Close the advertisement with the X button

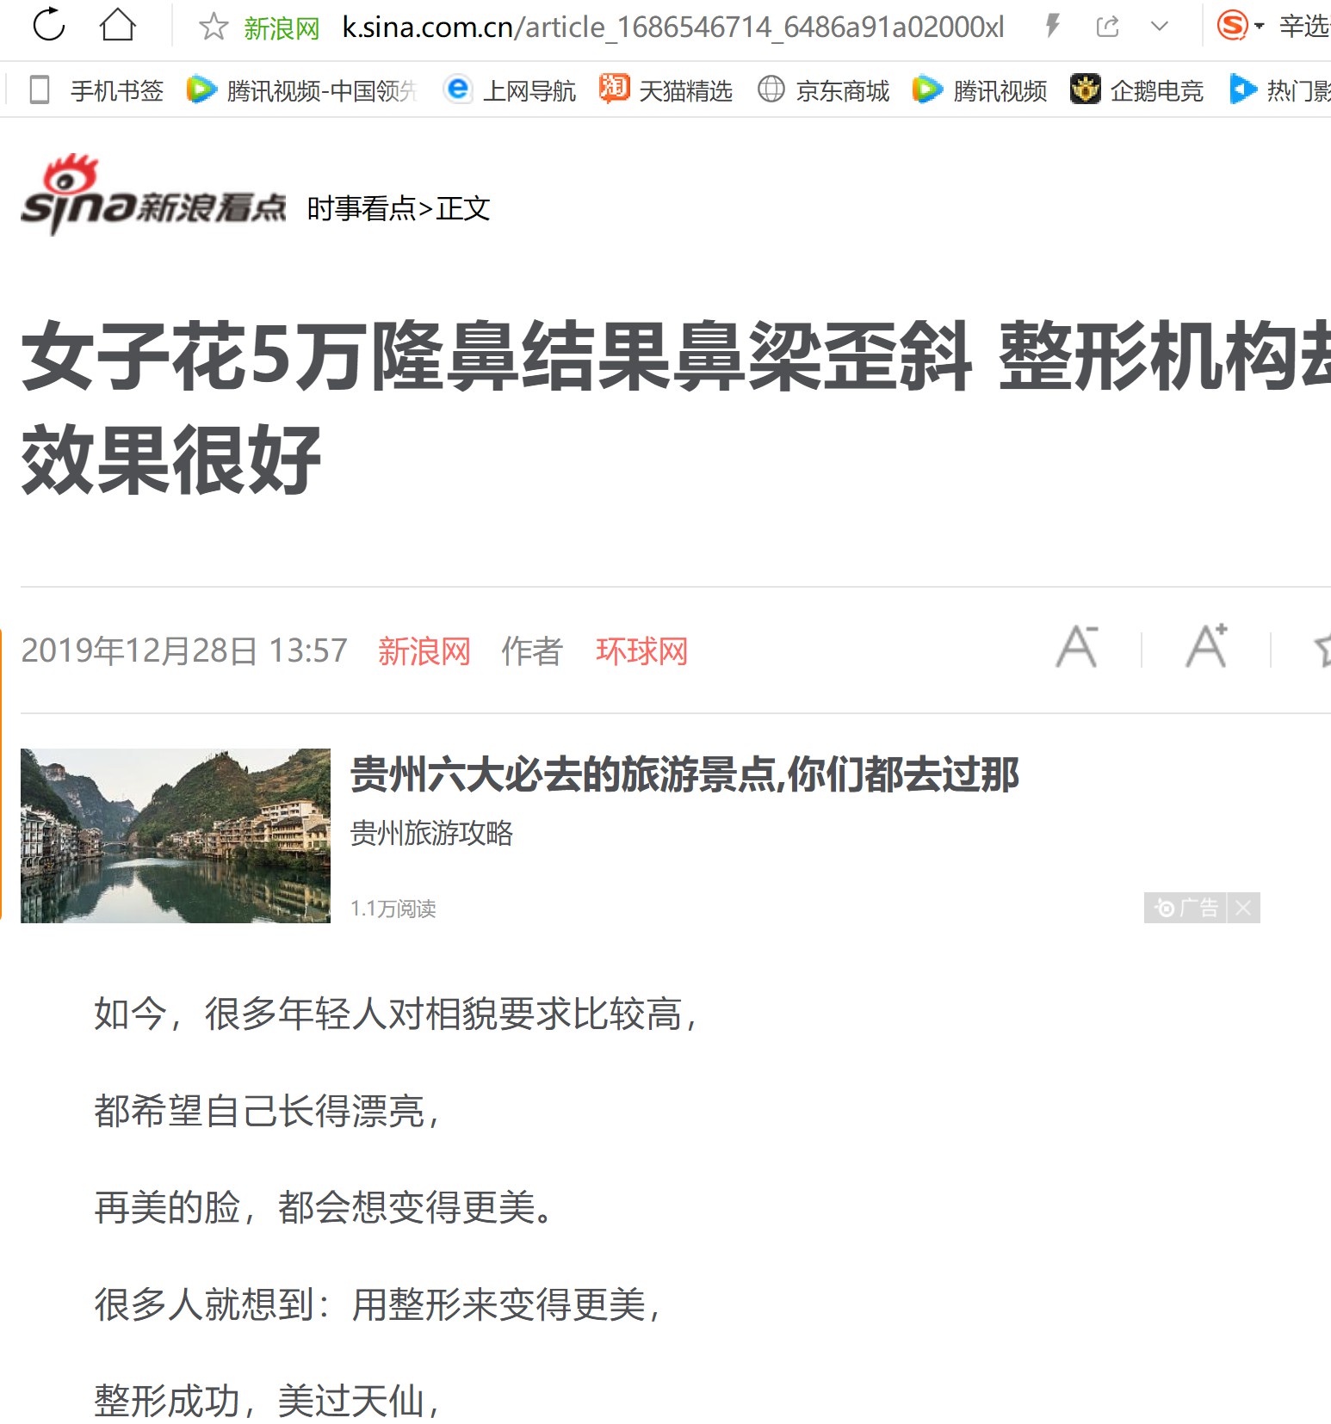pos(1243,908)
